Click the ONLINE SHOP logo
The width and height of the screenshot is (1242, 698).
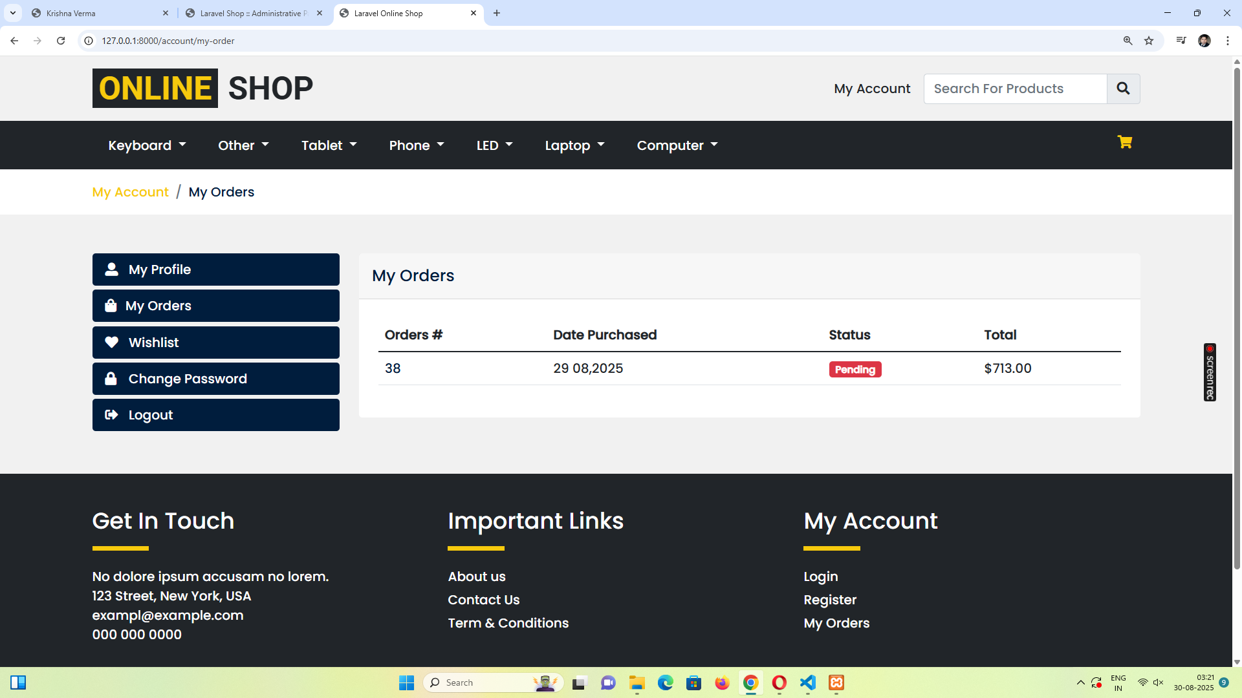(202, 88)
